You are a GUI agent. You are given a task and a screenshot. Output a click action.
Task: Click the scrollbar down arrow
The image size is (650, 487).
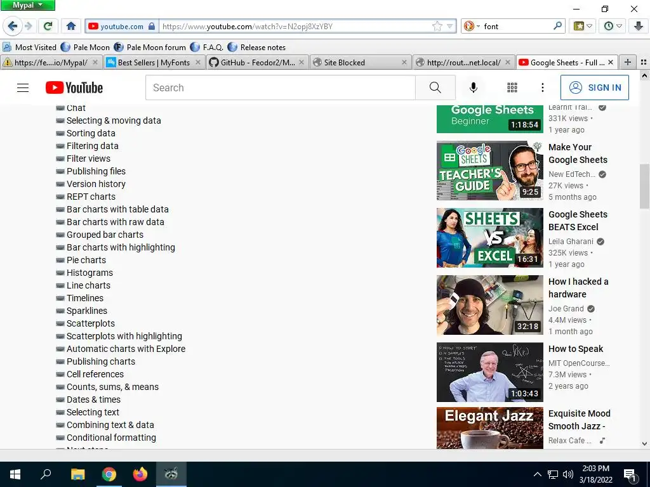pos(644,444)
